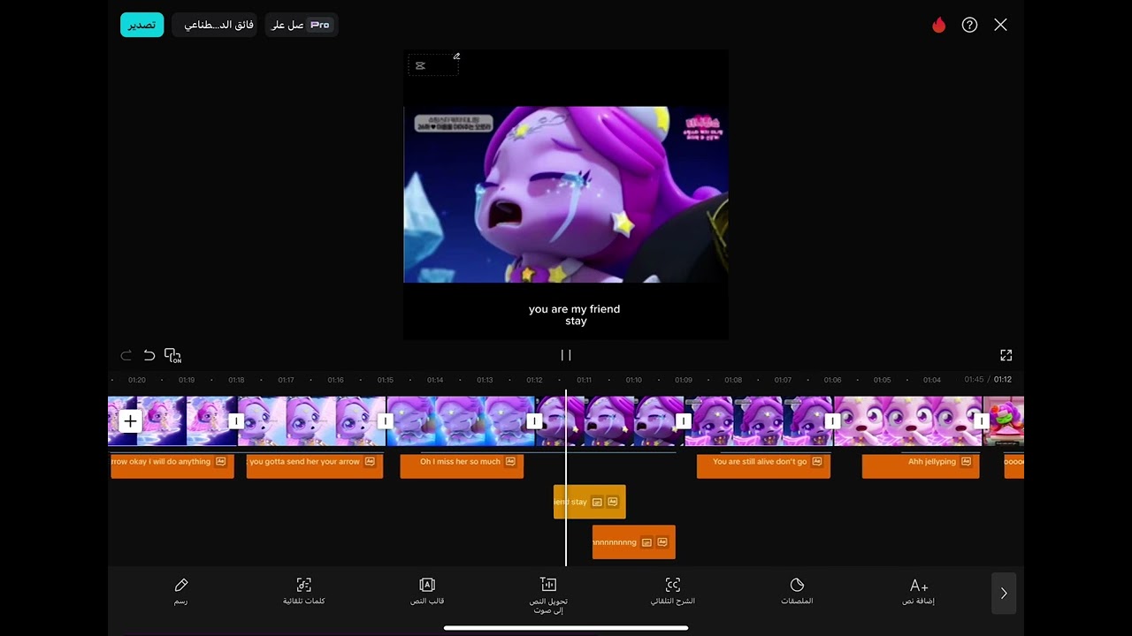Select the "Oh I miss her so much" text clip
Image resolution: width=1132 pixels, height=636 pixels.
(x=462, y=466)
